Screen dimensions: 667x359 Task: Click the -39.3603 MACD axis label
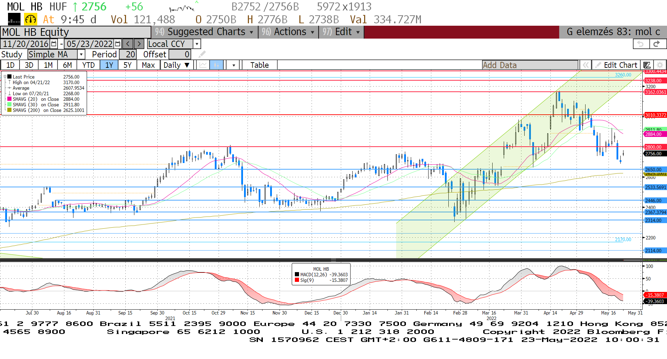[x=655, y=301]
